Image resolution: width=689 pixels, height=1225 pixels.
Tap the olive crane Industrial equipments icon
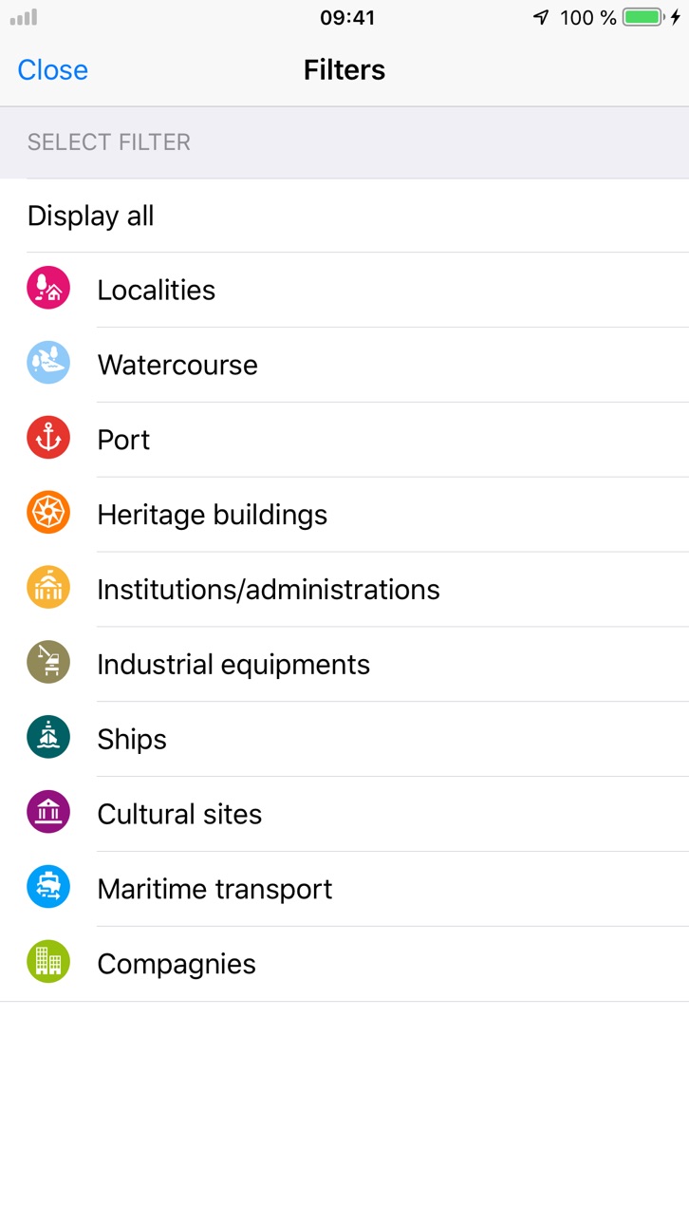(x=48, y=663)
